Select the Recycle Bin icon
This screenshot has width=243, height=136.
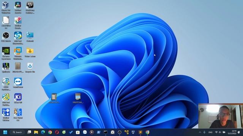pos(30,68)
